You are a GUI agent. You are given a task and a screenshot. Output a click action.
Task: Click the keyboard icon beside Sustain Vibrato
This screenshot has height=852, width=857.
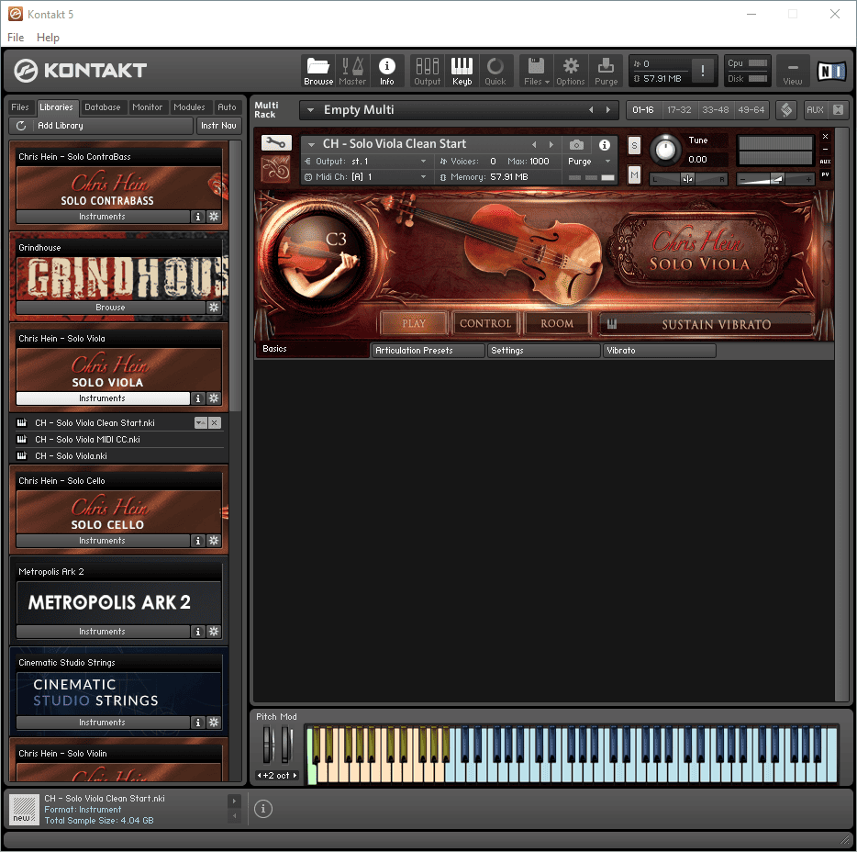pyautogui.click(x=612, y=324)
